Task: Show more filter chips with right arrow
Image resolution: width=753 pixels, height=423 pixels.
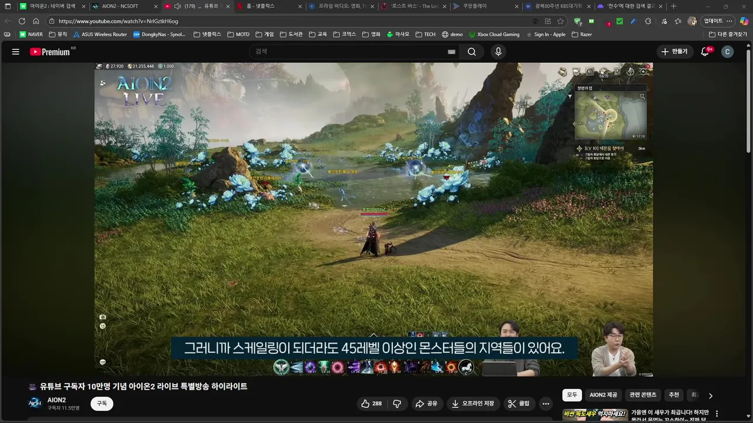Action: pyautogui.click(x=710, y=395)
